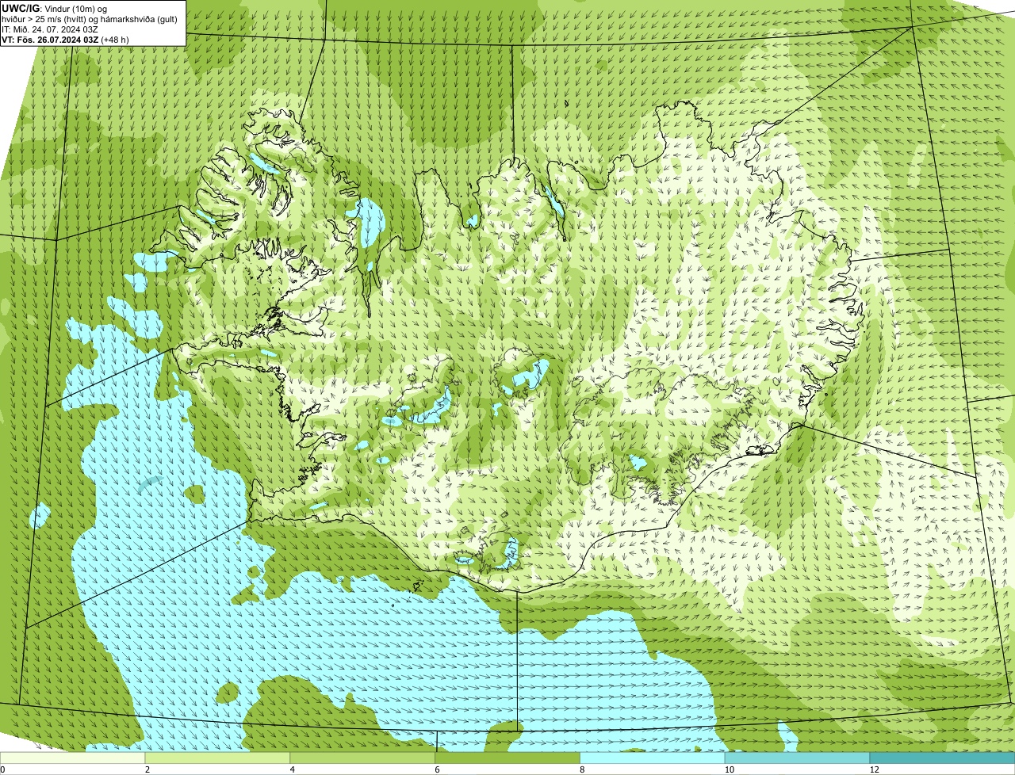Click the '12' tick label under color bar
This screenshot has height=775, width=1015.
(x=873, y=769)
